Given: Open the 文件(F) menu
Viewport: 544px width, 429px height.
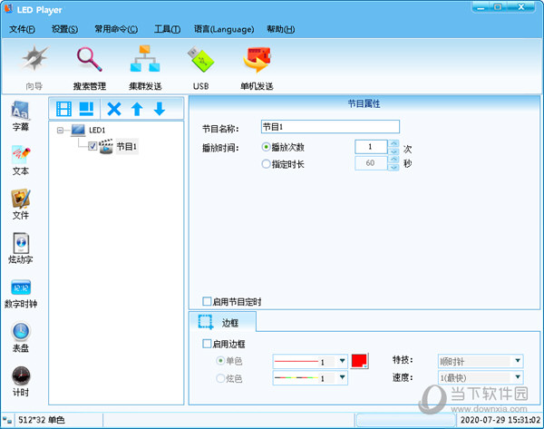Looking at the screenshot, I should pos(22,29).
